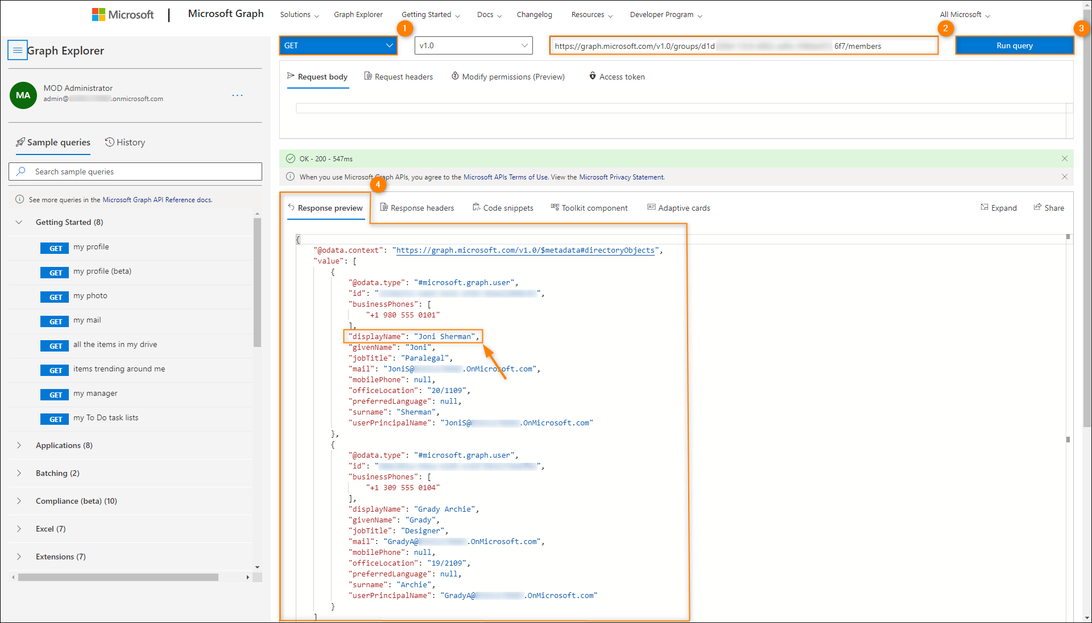Open Microsoft APIs Terms of Use link

coord(506,177)
